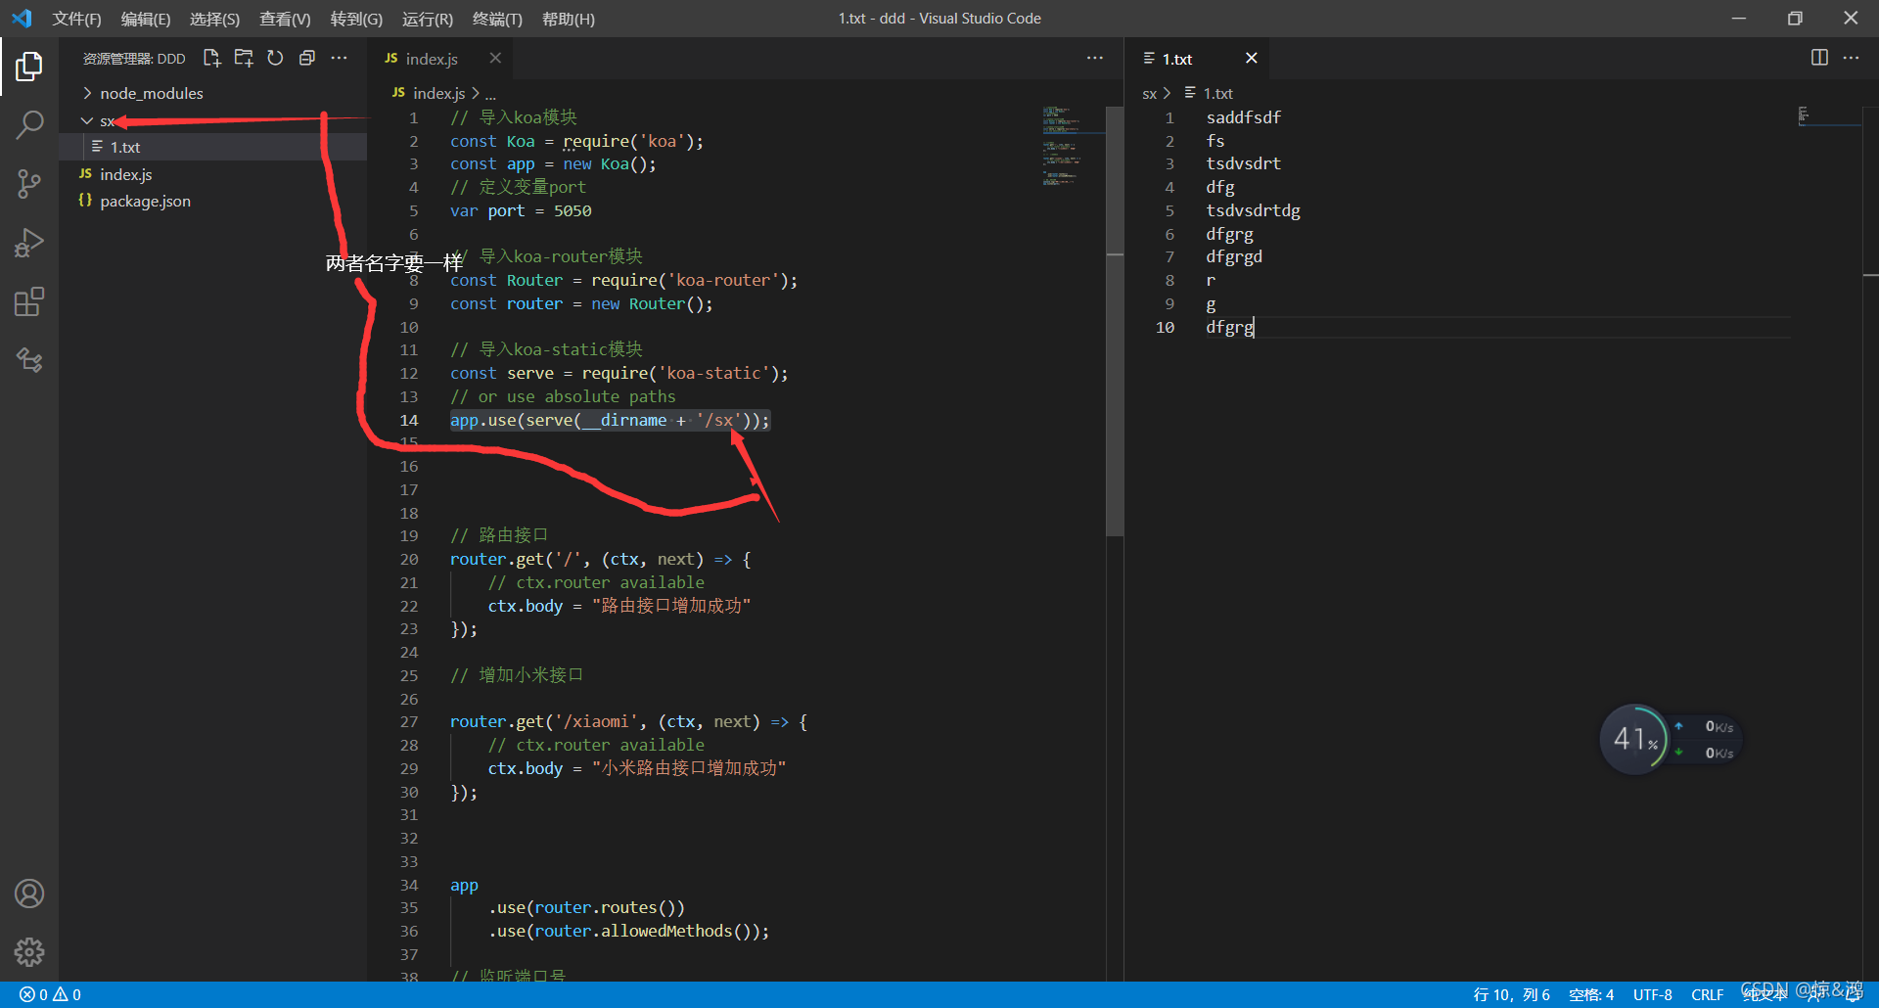1879x1008 pixels.
Task: Click router.get('/xiaomi' line in index.js
Action: tap(628, 721)
